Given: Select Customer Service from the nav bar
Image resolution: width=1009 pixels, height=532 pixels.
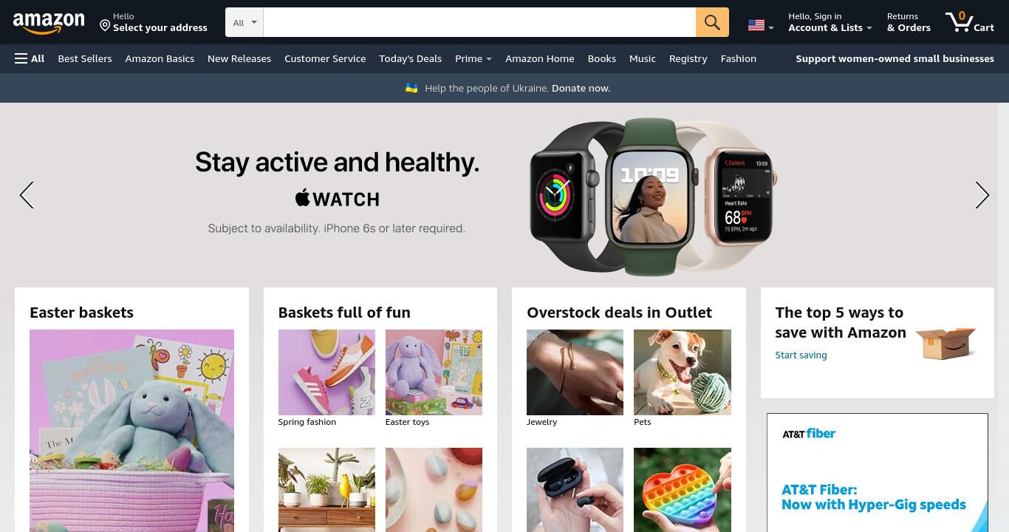Looking at the screenshot, I should (x=325, y=58).
